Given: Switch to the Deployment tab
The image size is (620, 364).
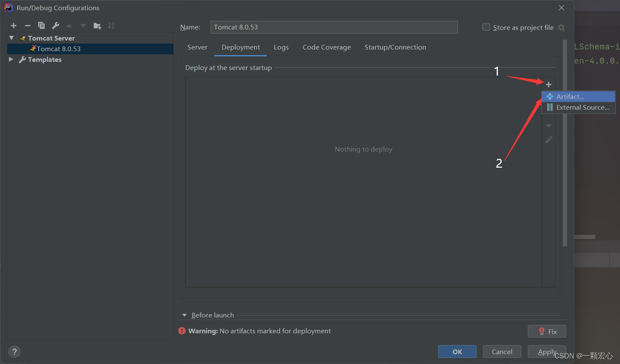Looking at the screenshot, I should tap(241, 47).
